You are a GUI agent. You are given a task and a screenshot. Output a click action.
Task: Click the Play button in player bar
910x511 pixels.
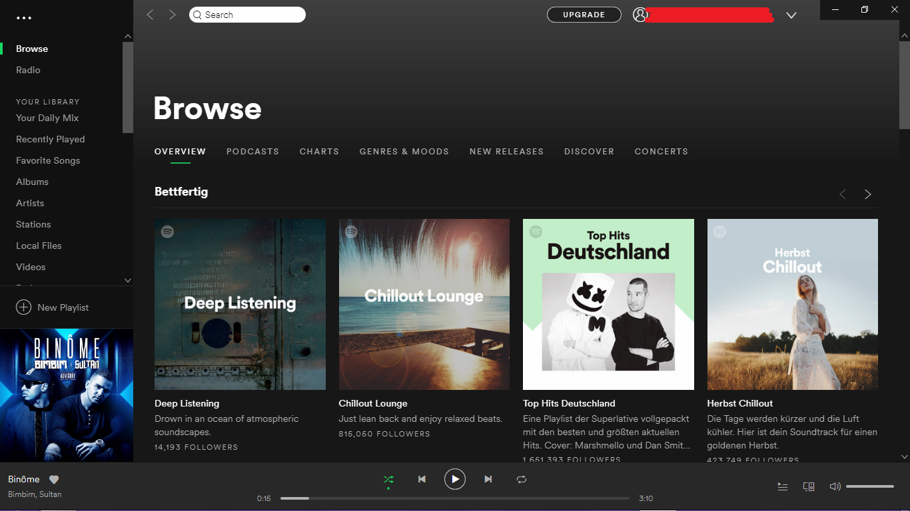[455, 479]
